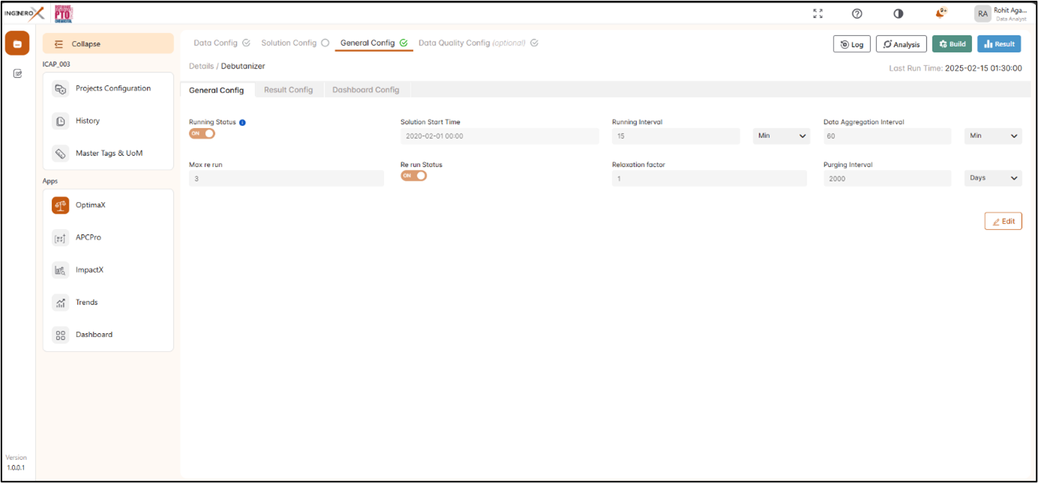Expand the Running Interval unit dropdown

tap(781, 136)
